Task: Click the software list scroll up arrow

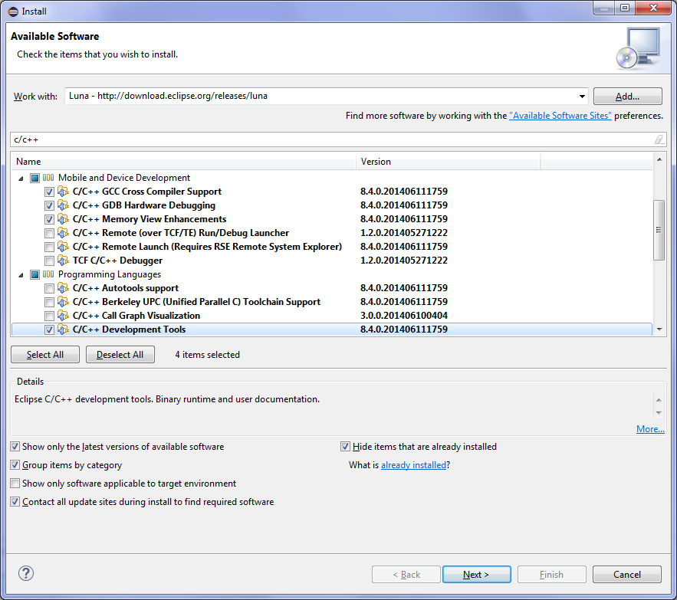Action: coord(659,159)
